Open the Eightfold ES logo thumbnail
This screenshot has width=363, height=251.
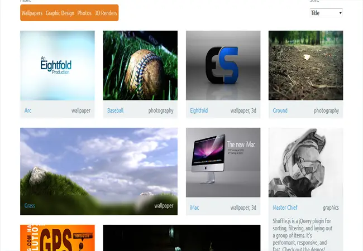pos(223,65)
